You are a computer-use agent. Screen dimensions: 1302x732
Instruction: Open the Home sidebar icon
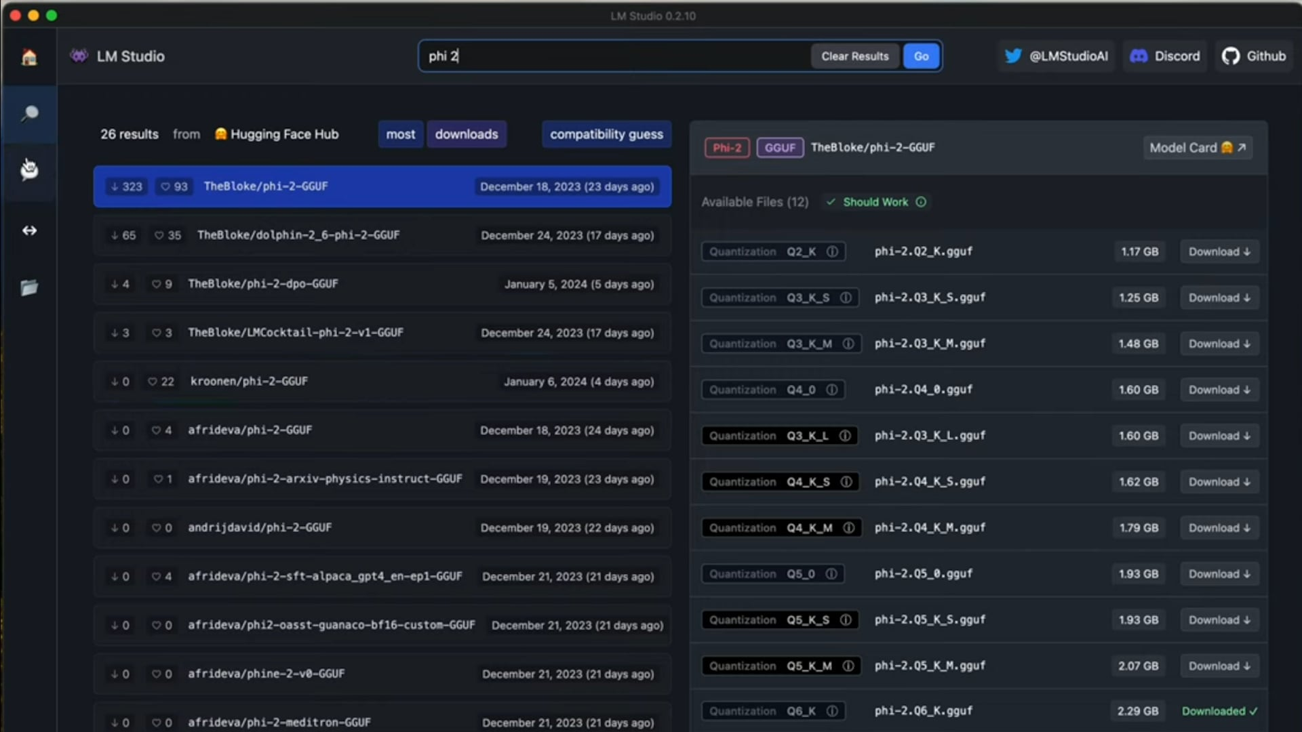coord(29,57)
